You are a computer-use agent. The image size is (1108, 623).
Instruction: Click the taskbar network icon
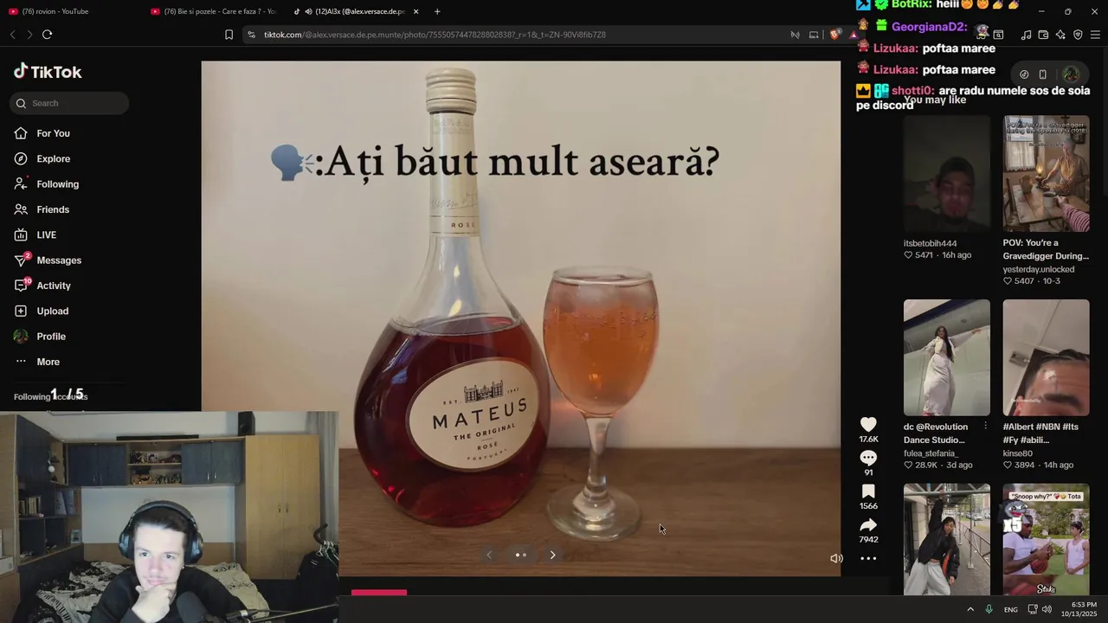click(x=1032, y=609)
